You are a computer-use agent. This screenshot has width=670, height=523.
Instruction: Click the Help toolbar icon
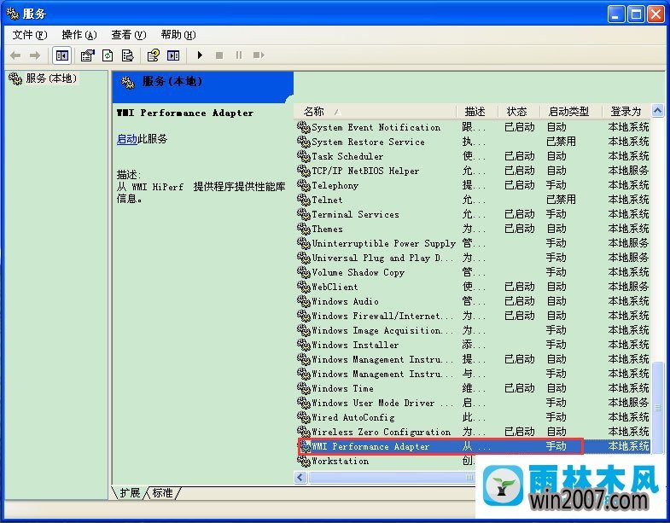click(153, 55)
